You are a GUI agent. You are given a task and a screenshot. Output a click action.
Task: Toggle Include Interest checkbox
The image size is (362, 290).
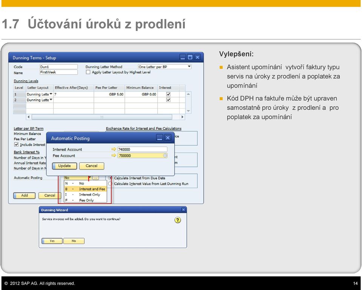coord(16,144)
